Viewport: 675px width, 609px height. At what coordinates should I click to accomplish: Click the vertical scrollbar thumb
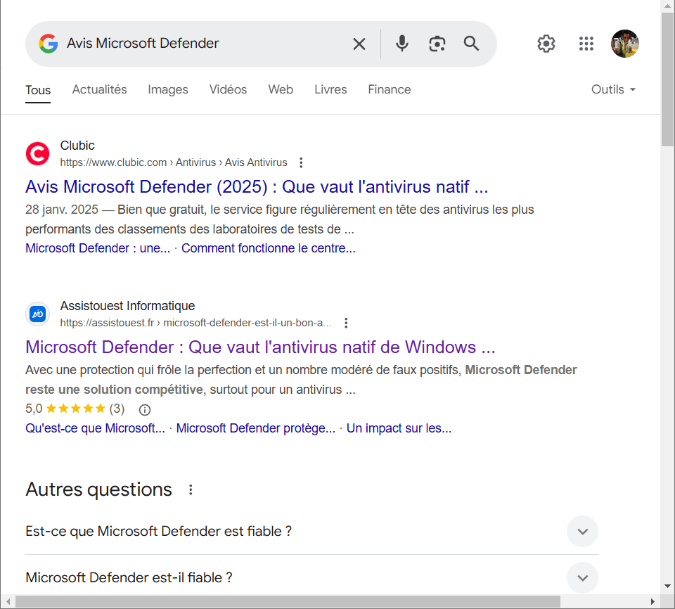pyautogui.click(x=668, y=79)
